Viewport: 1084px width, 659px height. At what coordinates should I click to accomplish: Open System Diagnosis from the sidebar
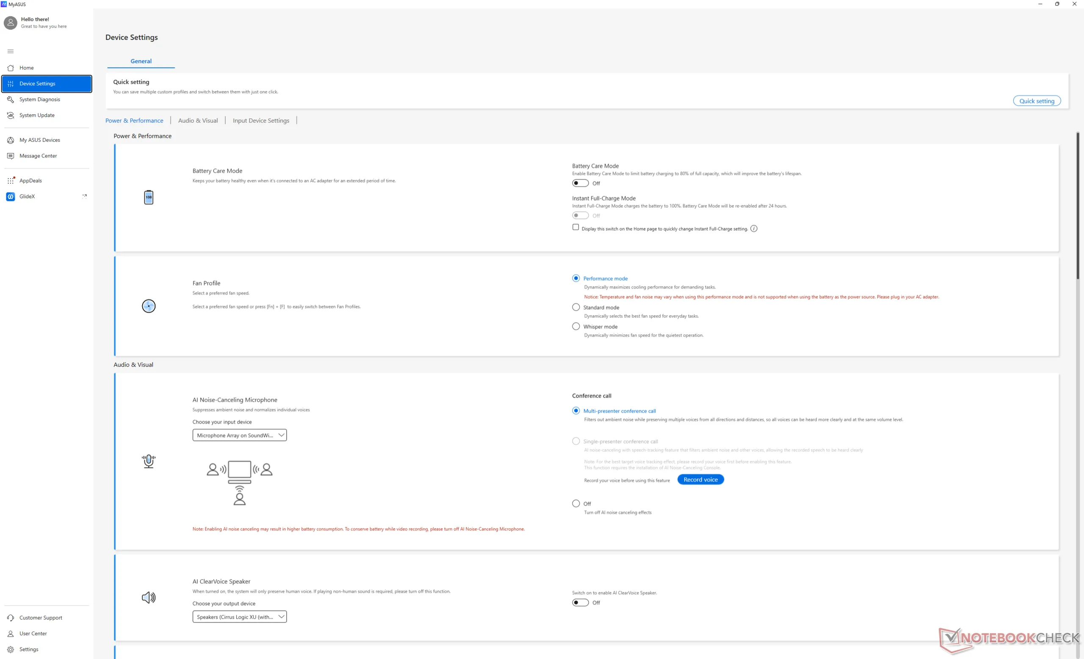[x=40, y=99]
